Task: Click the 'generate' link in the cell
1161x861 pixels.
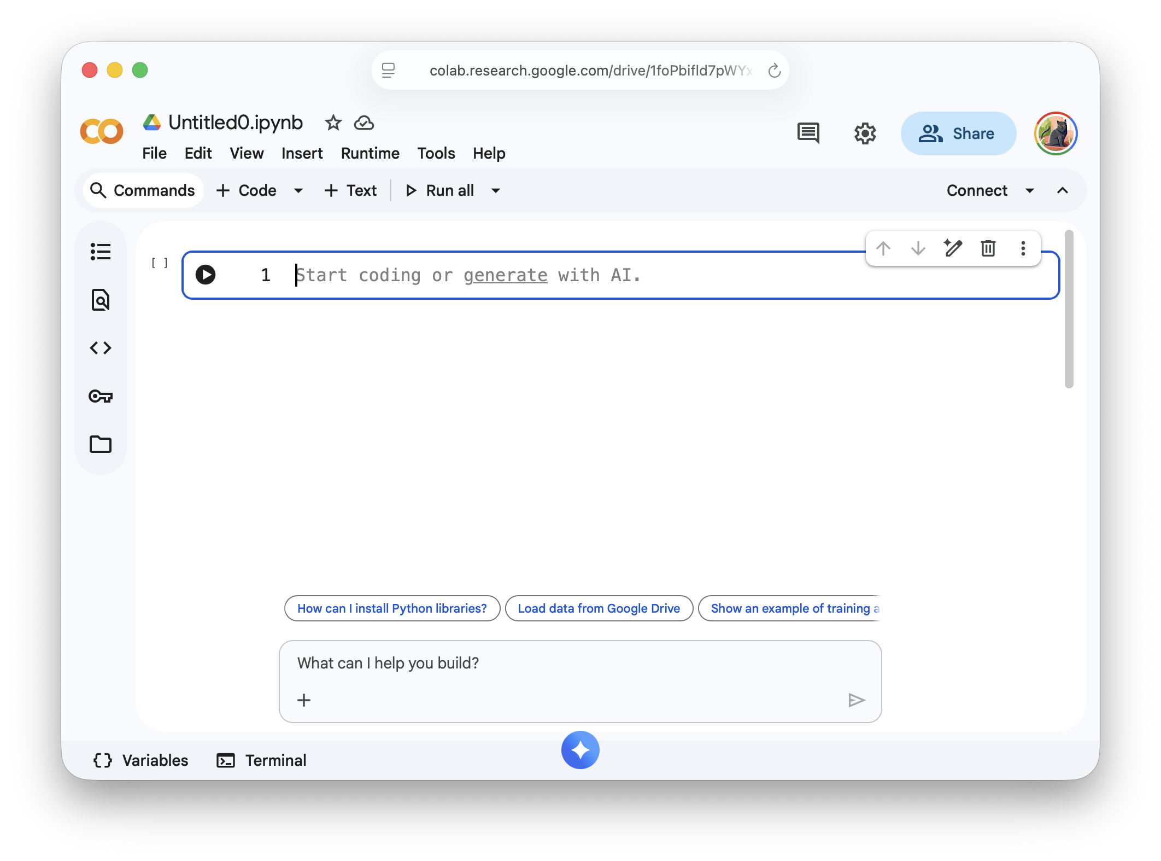Action: (505, 275)
